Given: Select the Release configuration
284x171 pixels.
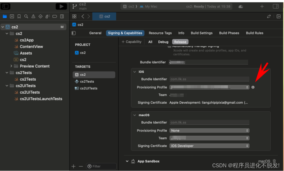Looking at the screenshot, I should (x=180, y=42).
